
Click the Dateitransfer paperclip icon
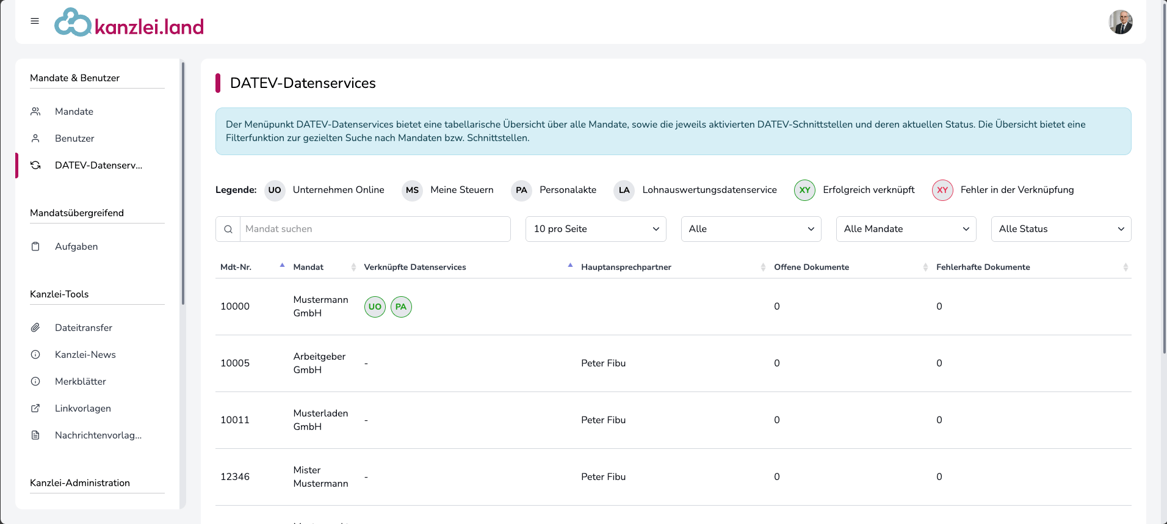click(x=35, y=328)
